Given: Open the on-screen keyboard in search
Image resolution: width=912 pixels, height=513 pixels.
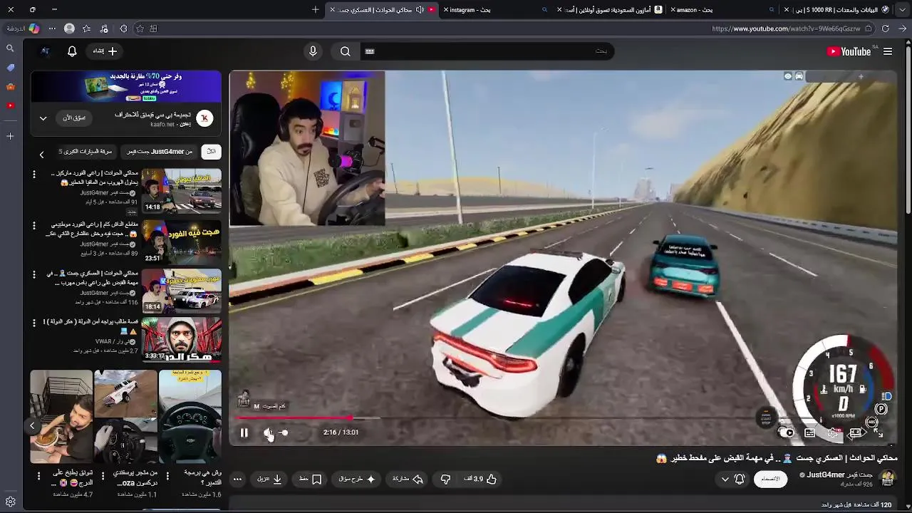Looking at the screenshot, I should (x=369, y=51).
